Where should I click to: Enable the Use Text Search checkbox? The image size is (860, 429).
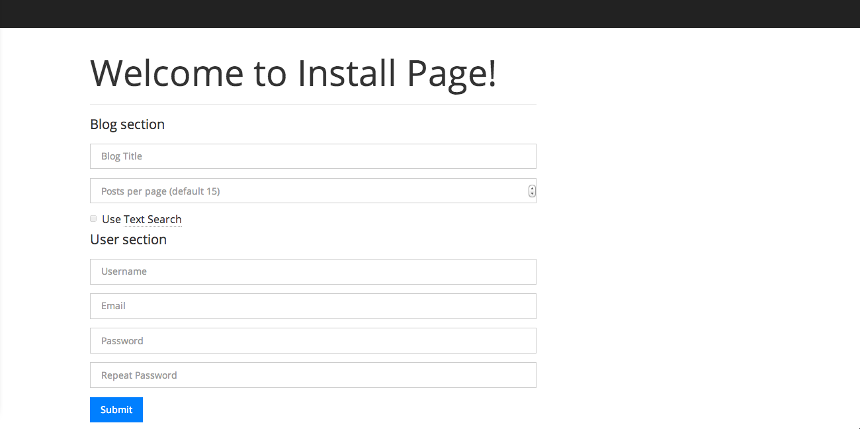93,218
